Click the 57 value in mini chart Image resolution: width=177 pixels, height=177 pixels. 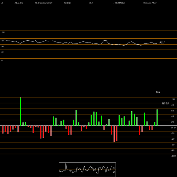[x=114, y=168]
